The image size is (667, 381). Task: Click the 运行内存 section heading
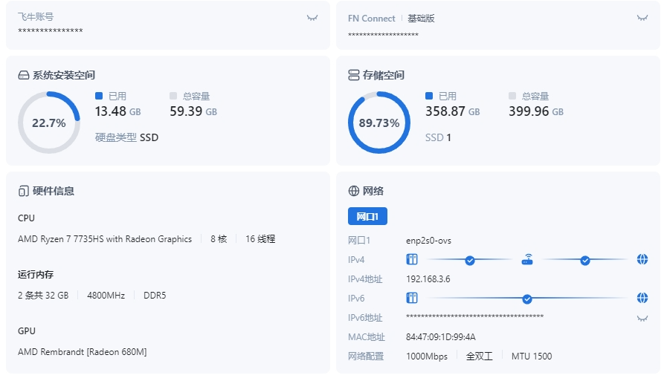[x=36, y=275]
